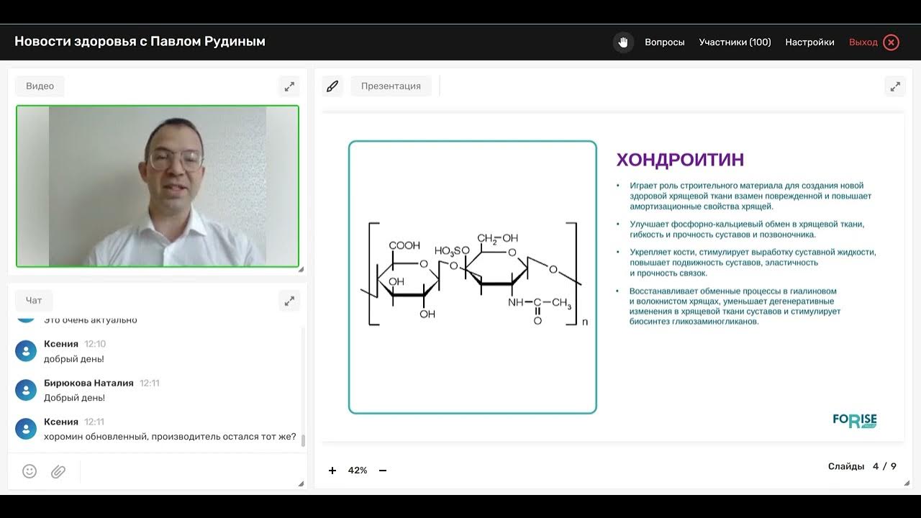Expand the video panel to fullscreen
Image resolution: width=921 pixels, height=518 pixels.
point(289,86)
